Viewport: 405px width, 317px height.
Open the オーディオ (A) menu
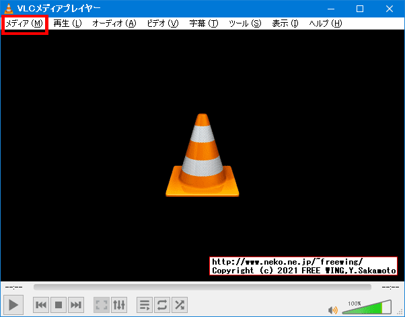point(114,24)
